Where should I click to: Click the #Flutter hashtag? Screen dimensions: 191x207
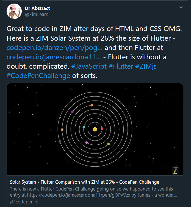[x=121, y=66]
